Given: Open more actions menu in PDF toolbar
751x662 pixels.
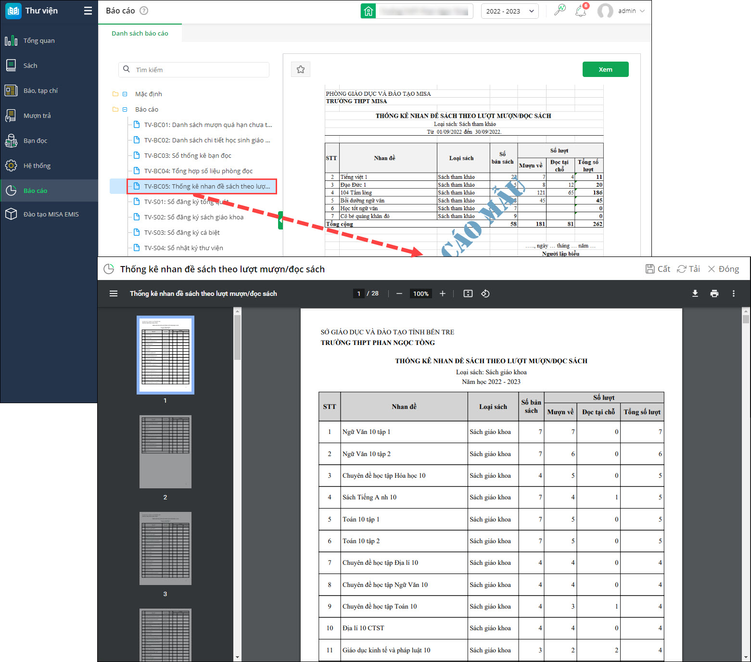Looking at the screenshot, I should (x=733, y=293).
